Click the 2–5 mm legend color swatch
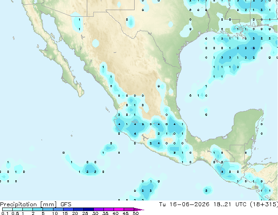Screen dimensions: 278x215 [x=38, y=209]
